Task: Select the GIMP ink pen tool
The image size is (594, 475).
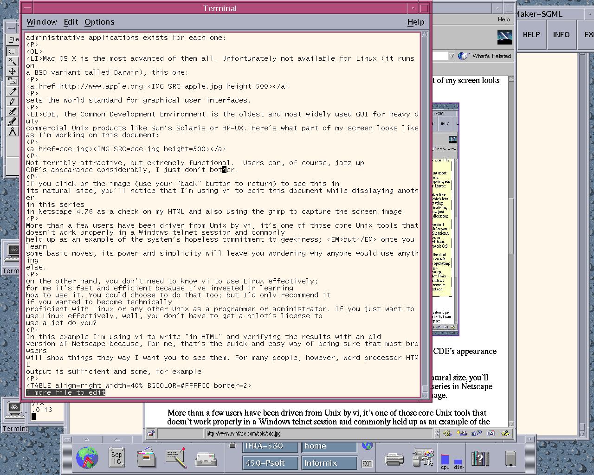Action: 13,122
